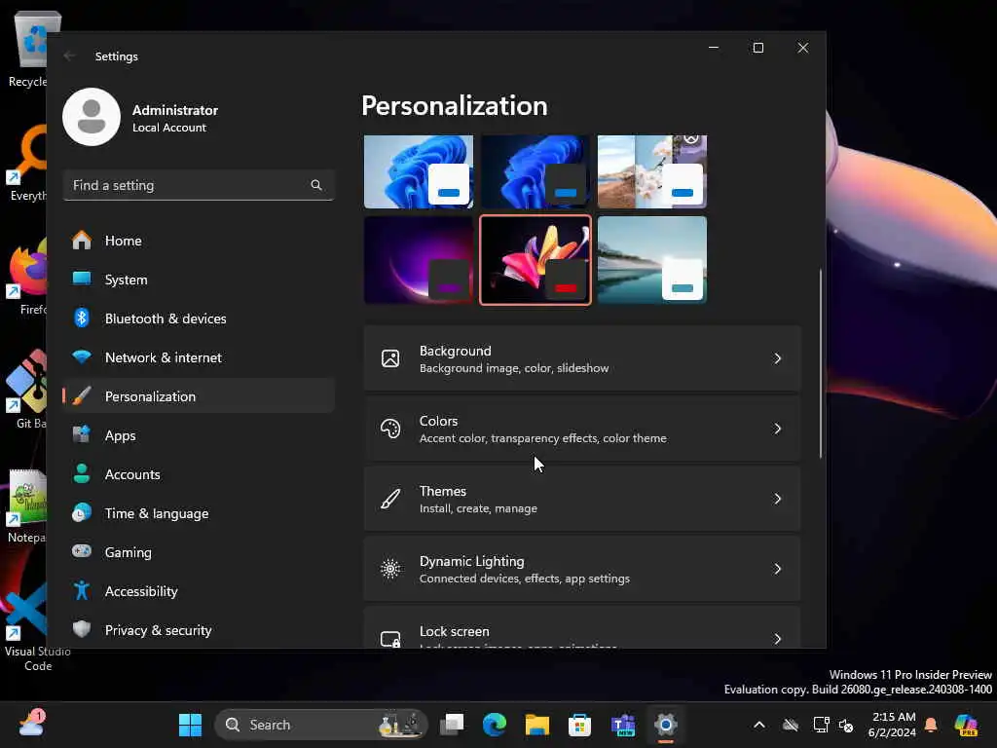The width and height of the screenshot is (997, 748).
Task: Apply the Windows dark bloom theme
Action: click(x=535, y=171)
